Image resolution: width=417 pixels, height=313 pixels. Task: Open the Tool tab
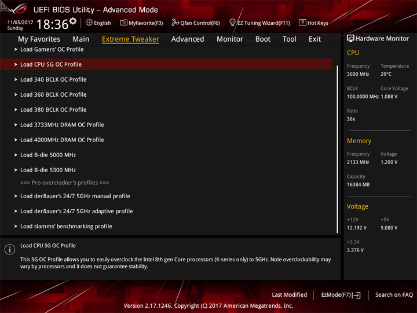click(289, 39)
